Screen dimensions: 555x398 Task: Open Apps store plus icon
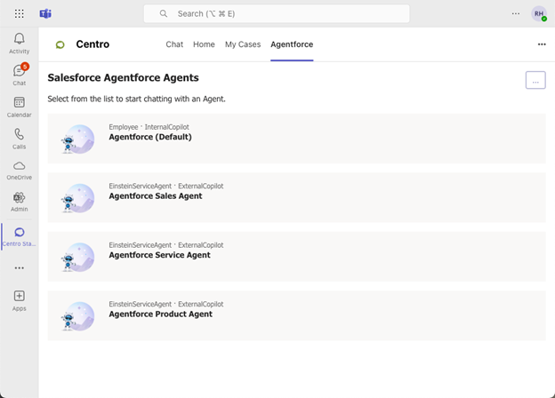tap(19, 301)
